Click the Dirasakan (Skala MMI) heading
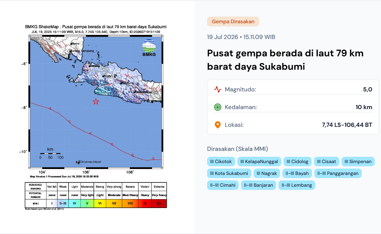The height and width of the screenshot is (234, 381). pyautogui.click(x=237, y=149)
